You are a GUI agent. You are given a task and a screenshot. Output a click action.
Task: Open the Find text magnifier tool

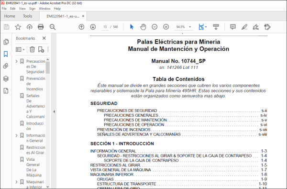pyautogui.click(x=53, y=27)
